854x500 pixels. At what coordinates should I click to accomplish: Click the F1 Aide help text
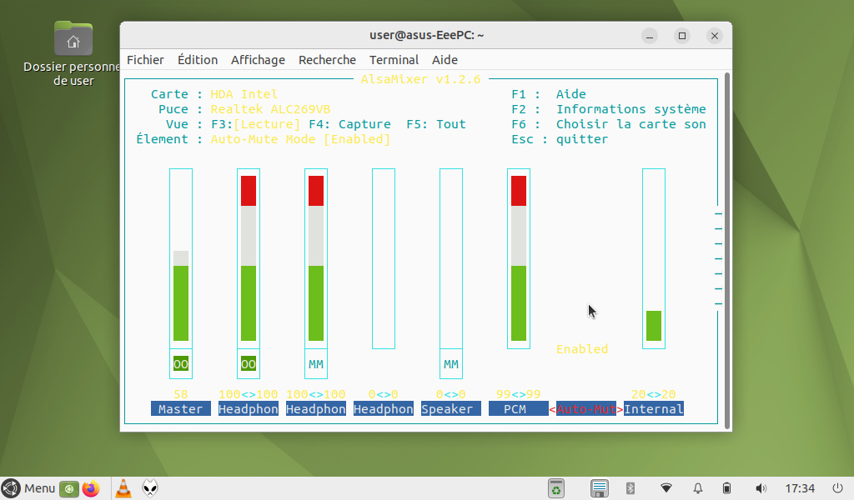(x=549, y=94)
